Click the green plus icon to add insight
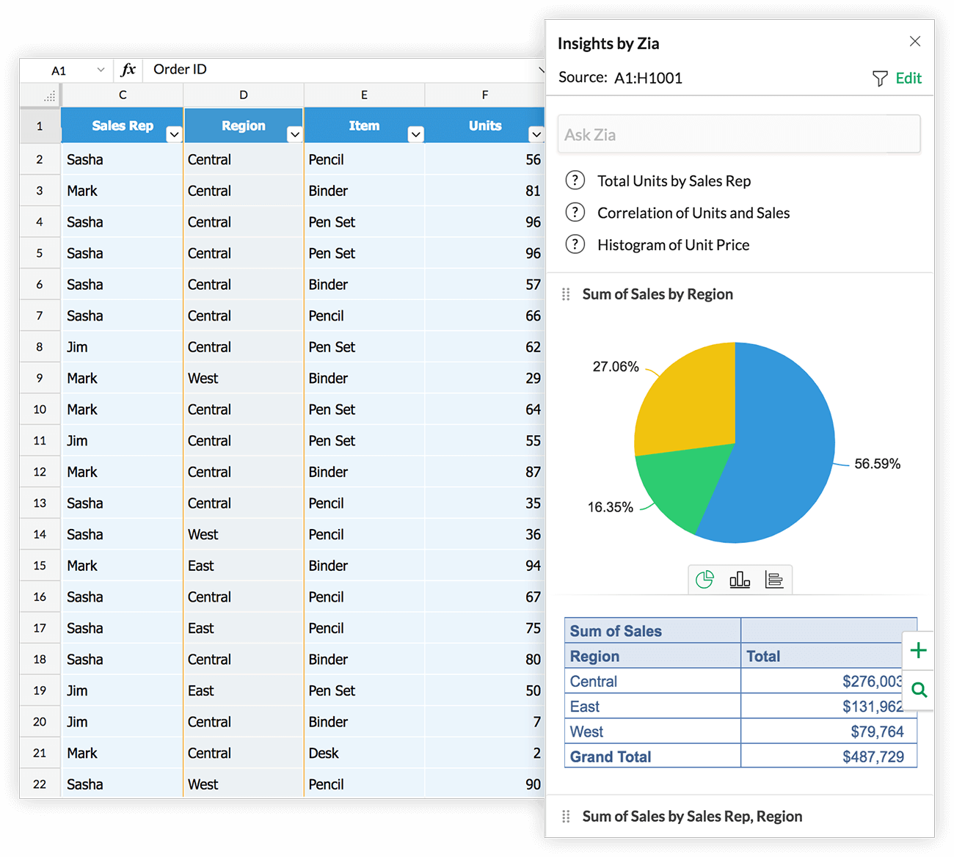 click(918, 651)
